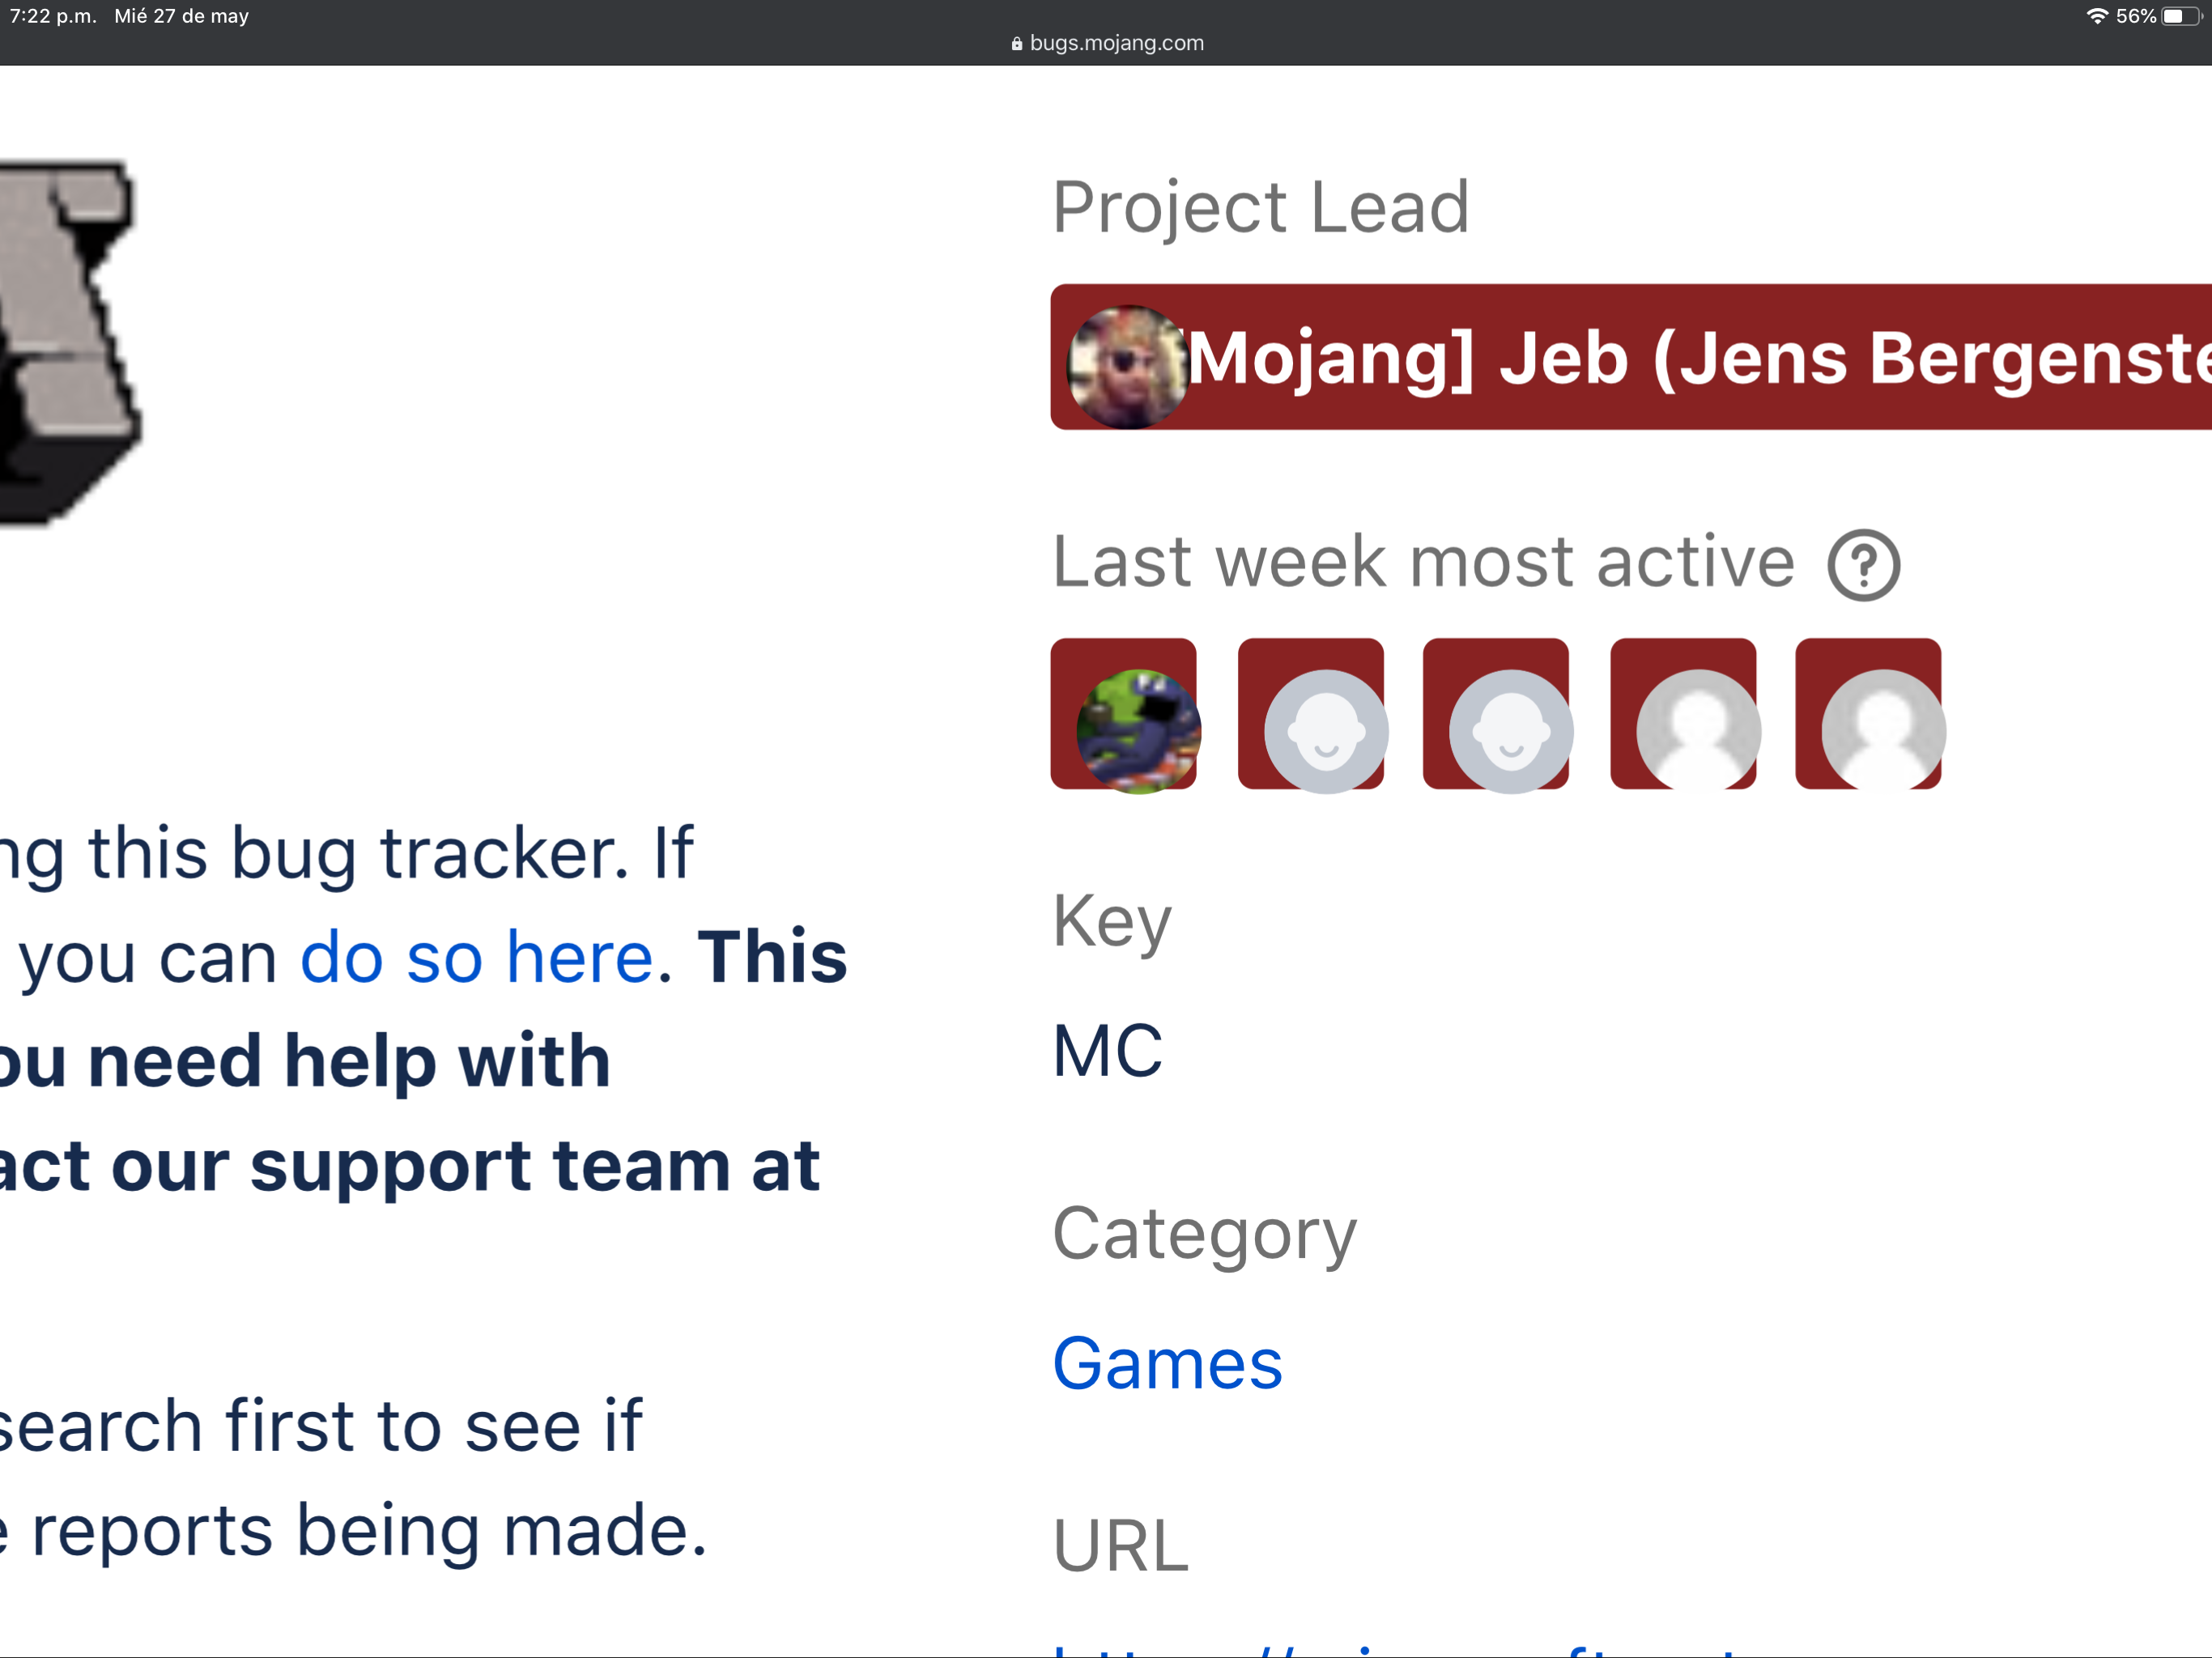
Task: Tap the 56% battery percentage
Action: [x=2135, y=16]
